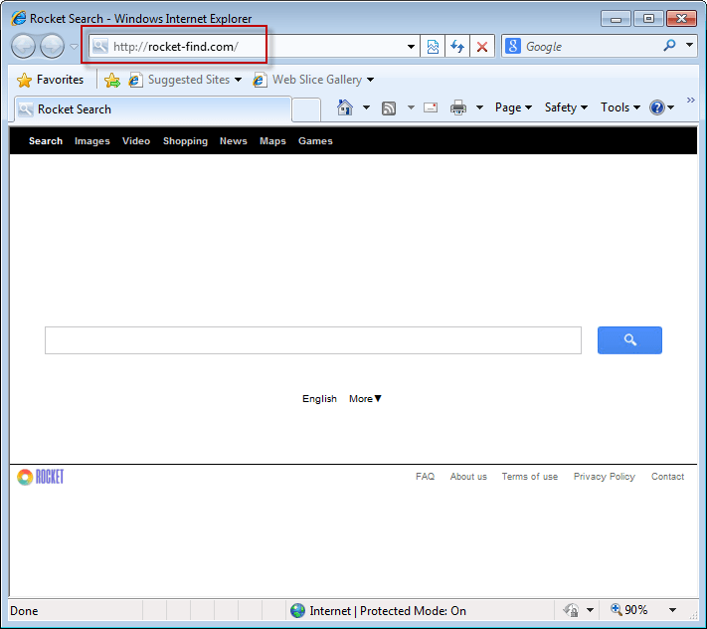The height and width of the screenshot is (629, 707).
Task: Click the Refresh page icon
Action: click(x=457, y=47)
